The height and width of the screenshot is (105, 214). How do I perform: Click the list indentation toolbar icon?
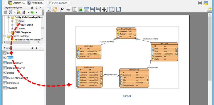[68, 10]
